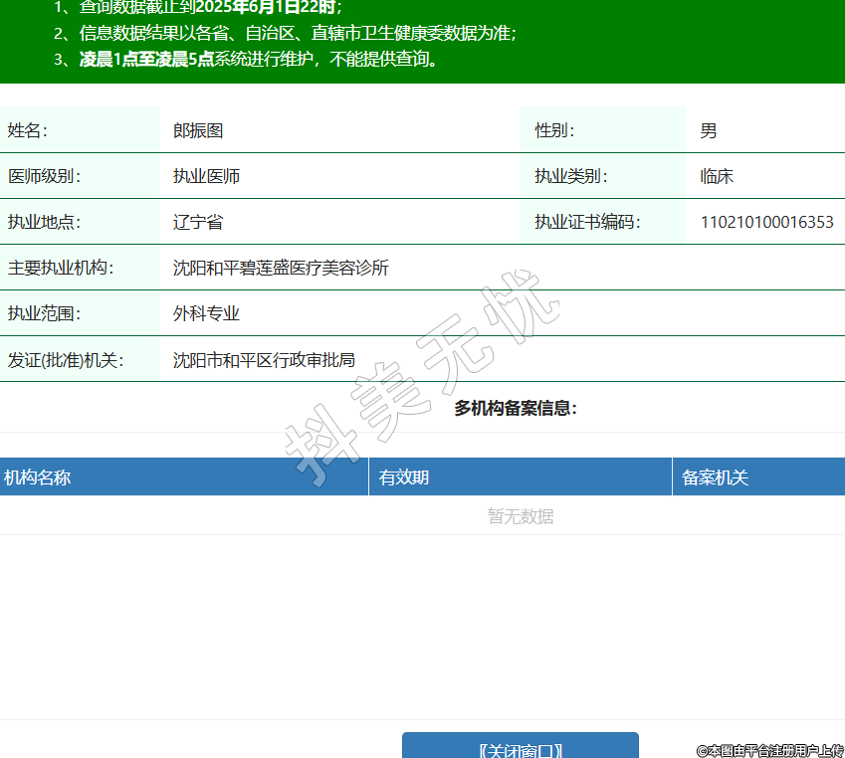845x758 pixels.
Task: Click the practice scope value 外科专业
Action: click(x=206, y=314)
